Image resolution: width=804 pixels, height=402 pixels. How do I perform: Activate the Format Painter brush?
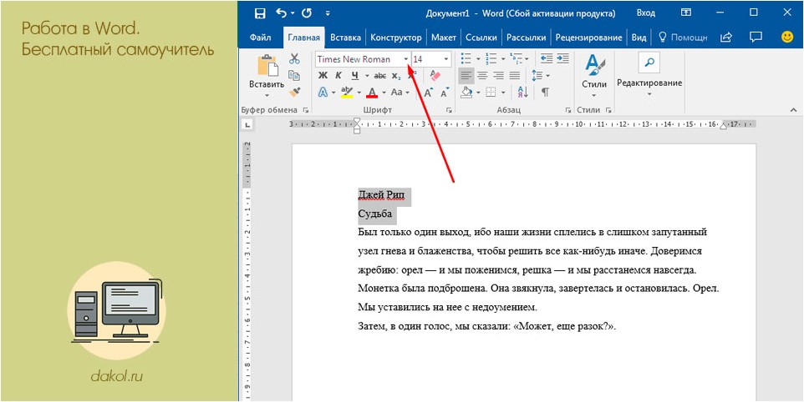tap(294, 92)
